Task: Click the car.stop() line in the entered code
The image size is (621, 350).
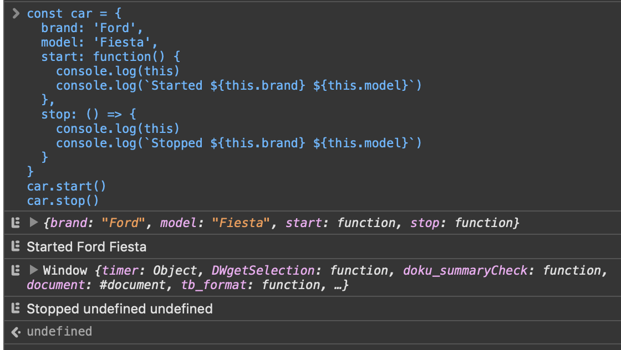Action: pos(63,200)
